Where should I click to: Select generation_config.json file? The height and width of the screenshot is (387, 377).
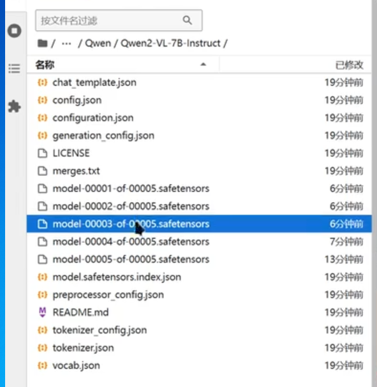199,136
